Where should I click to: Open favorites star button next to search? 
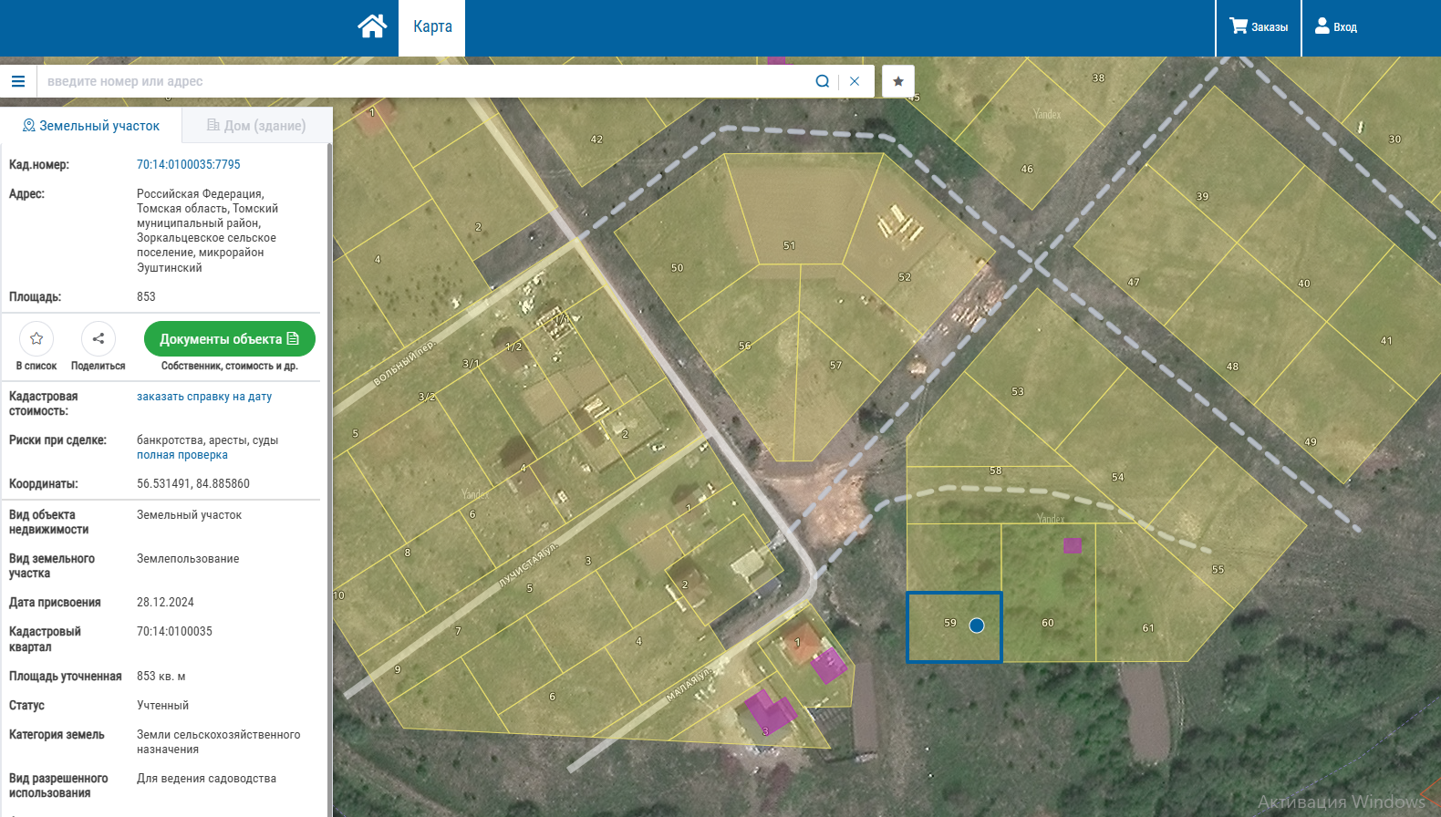coord(898,81)
